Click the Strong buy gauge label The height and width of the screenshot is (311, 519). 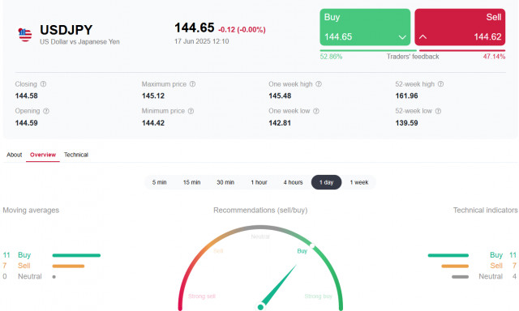pos(319,296)
